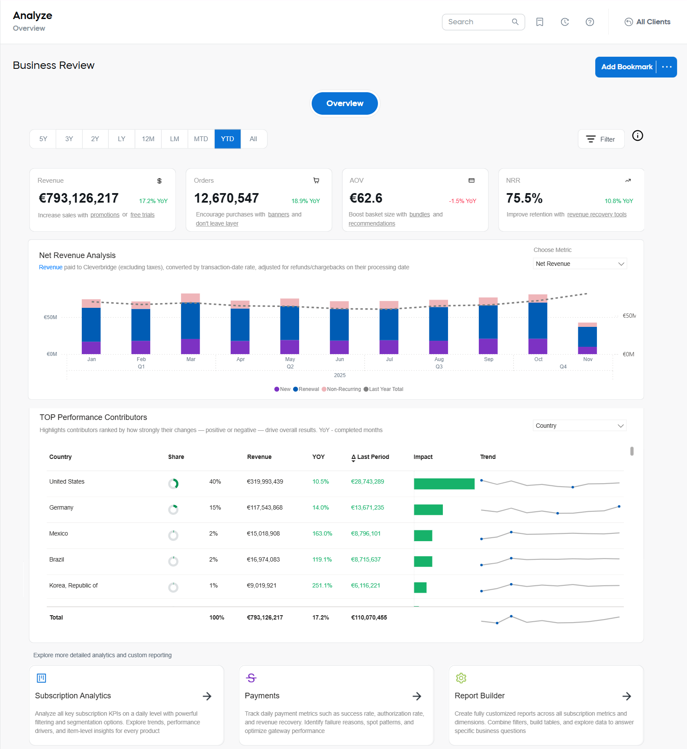687x749 pixels.
Task: Open the Add Bookmark more options ellipsis
Action: (x=667, y=67)
